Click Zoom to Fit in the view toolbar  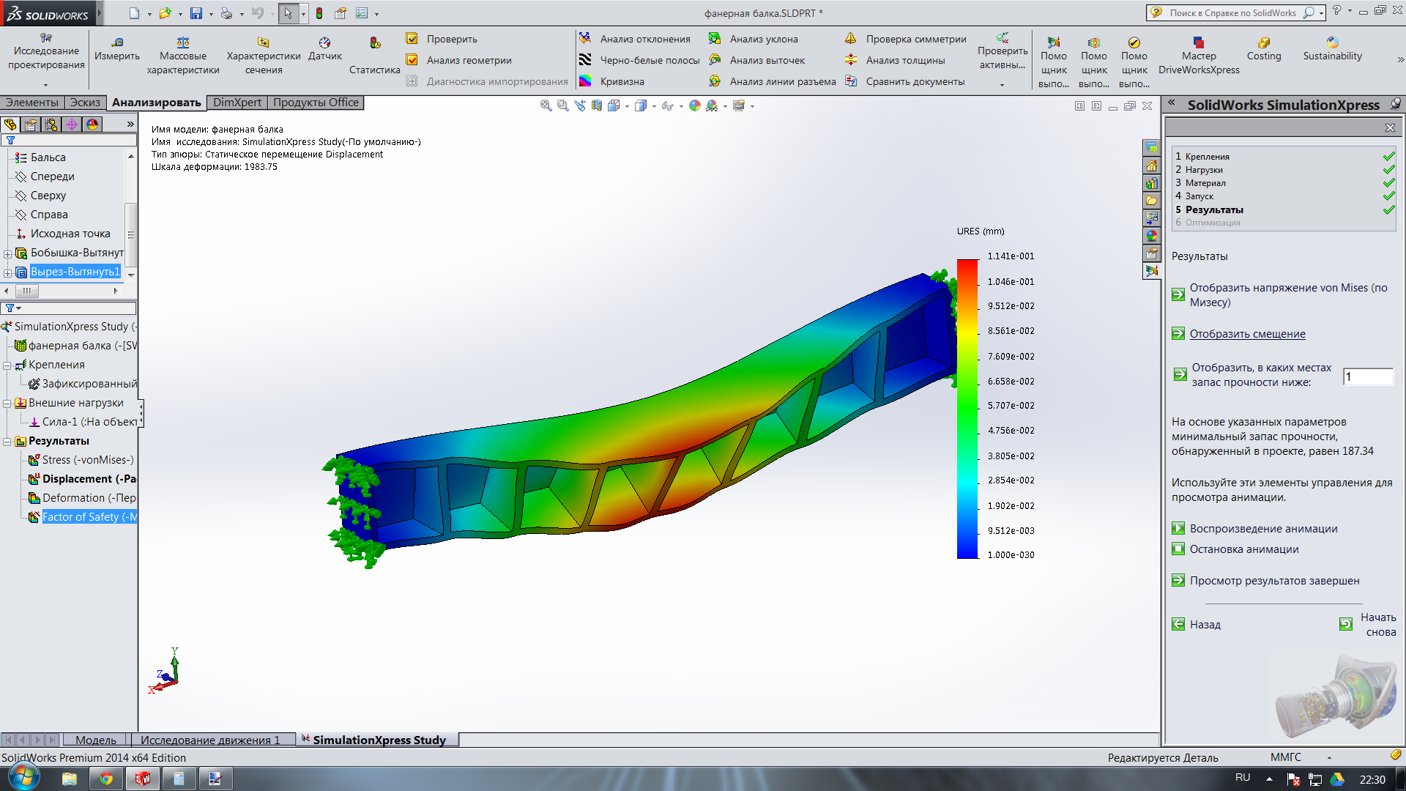click(x=546, y=105)
